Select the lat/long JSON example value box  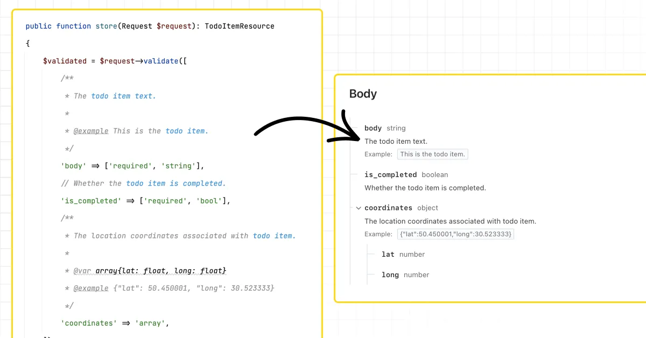pos(455,234)
